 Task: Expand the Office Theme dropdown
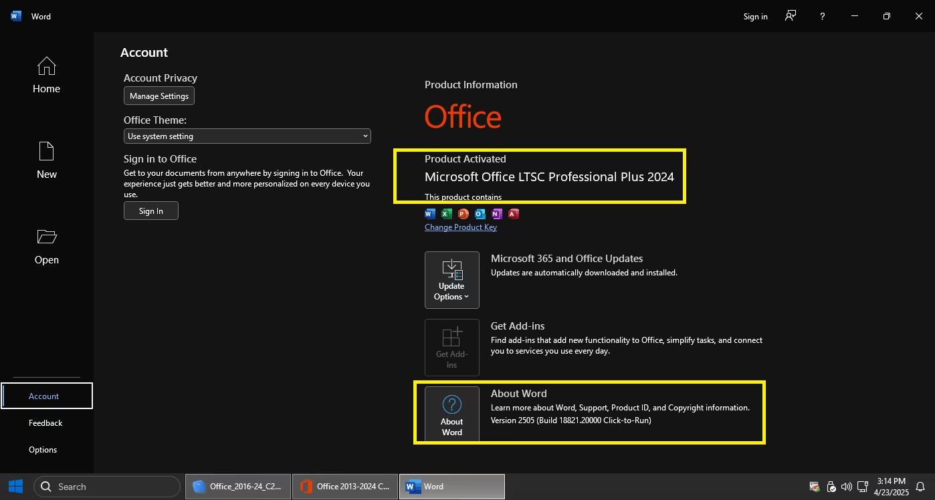pos(247,136)
